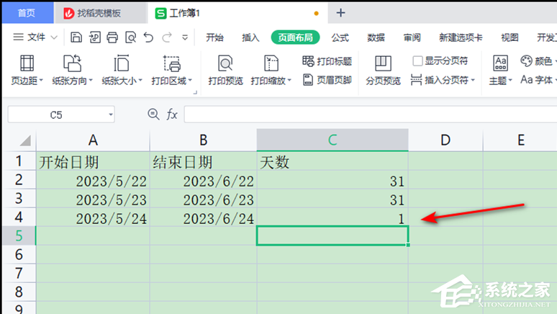Open 纸张方向 orientation dropdown

(72, 70)
